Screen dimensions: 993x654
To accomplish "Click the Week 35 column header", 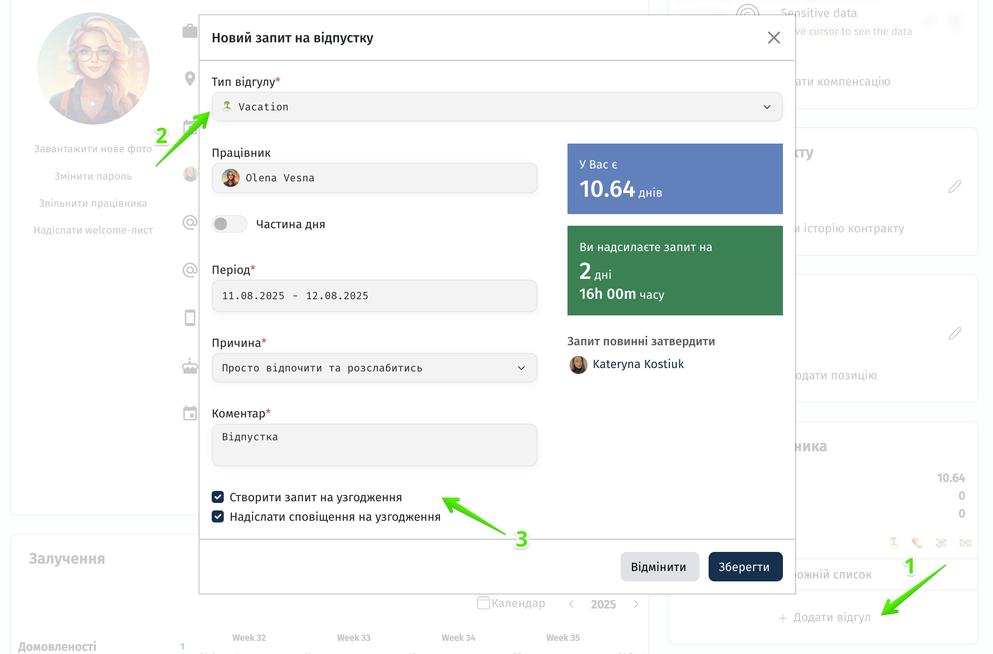I will point(563,638).
